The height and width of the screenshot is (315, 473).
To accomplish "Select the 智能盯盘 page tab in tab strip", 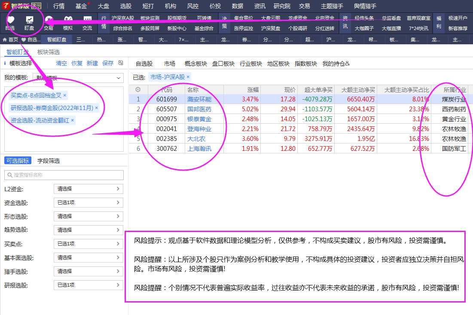I will click(57, 40).
